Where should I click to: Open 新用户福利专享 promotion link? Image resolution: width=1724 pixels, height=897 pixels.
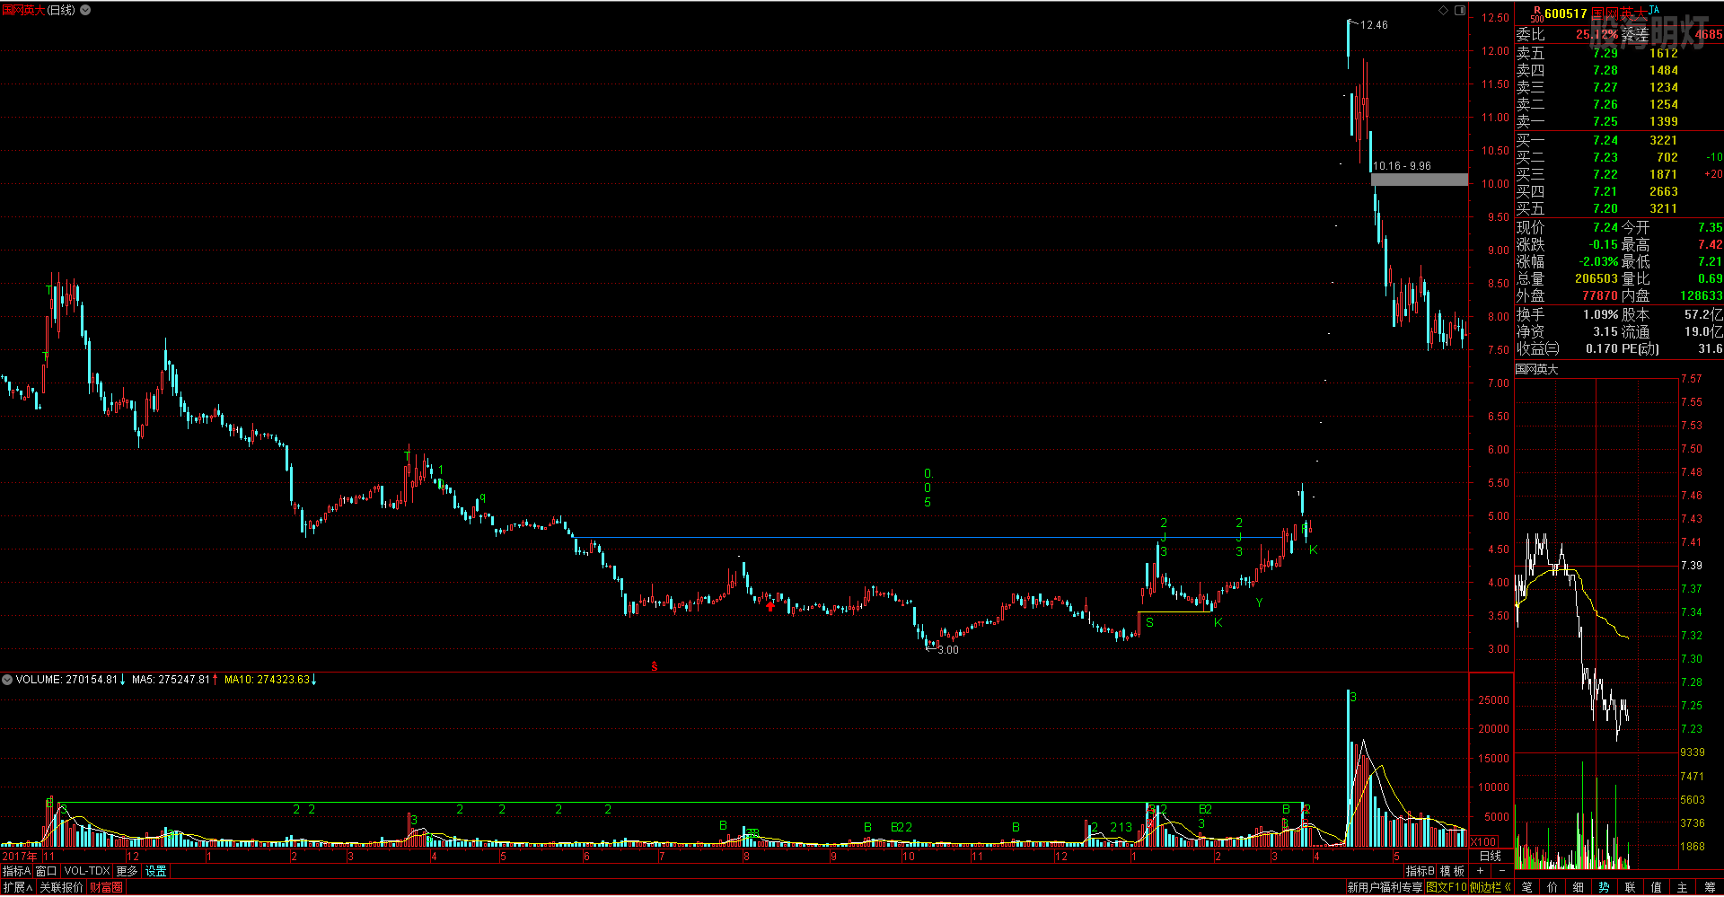(x=1385, y=887)
